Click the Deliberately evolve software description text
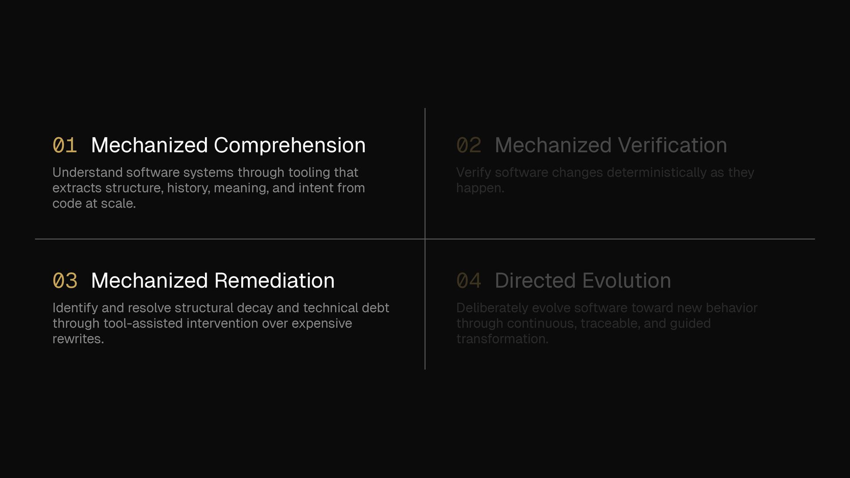 tap(607, 323)
